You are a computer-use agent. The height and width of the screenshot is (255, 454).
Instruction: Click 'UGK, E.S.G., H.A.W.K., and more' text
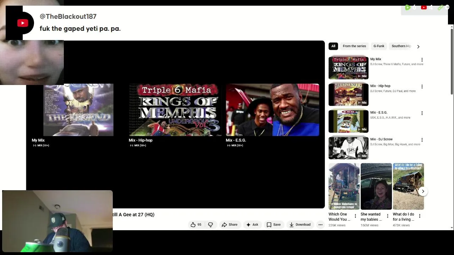(x=390, y=118)
